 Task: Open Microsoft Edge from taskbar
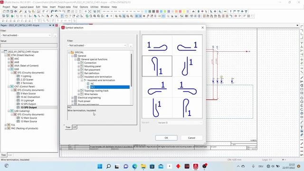[134, 166]
